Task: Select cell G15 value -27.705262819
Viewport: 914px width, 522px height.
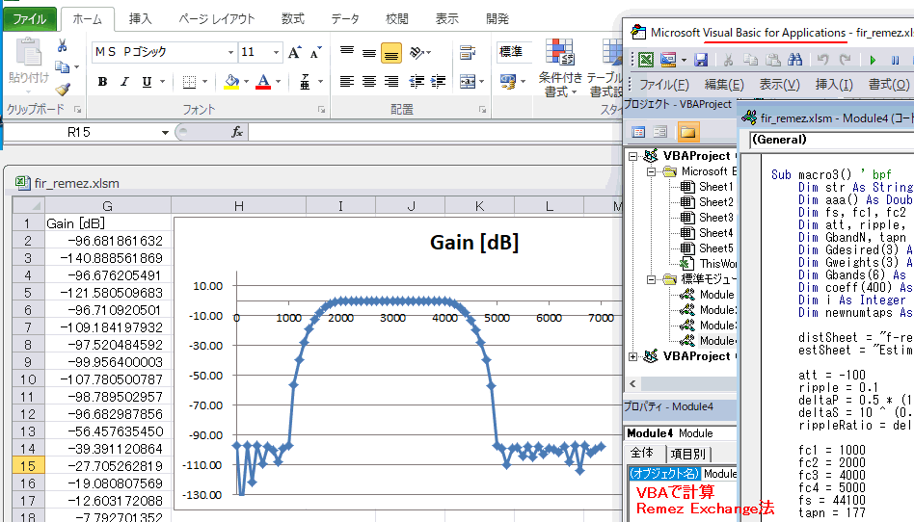Action: 108,466
